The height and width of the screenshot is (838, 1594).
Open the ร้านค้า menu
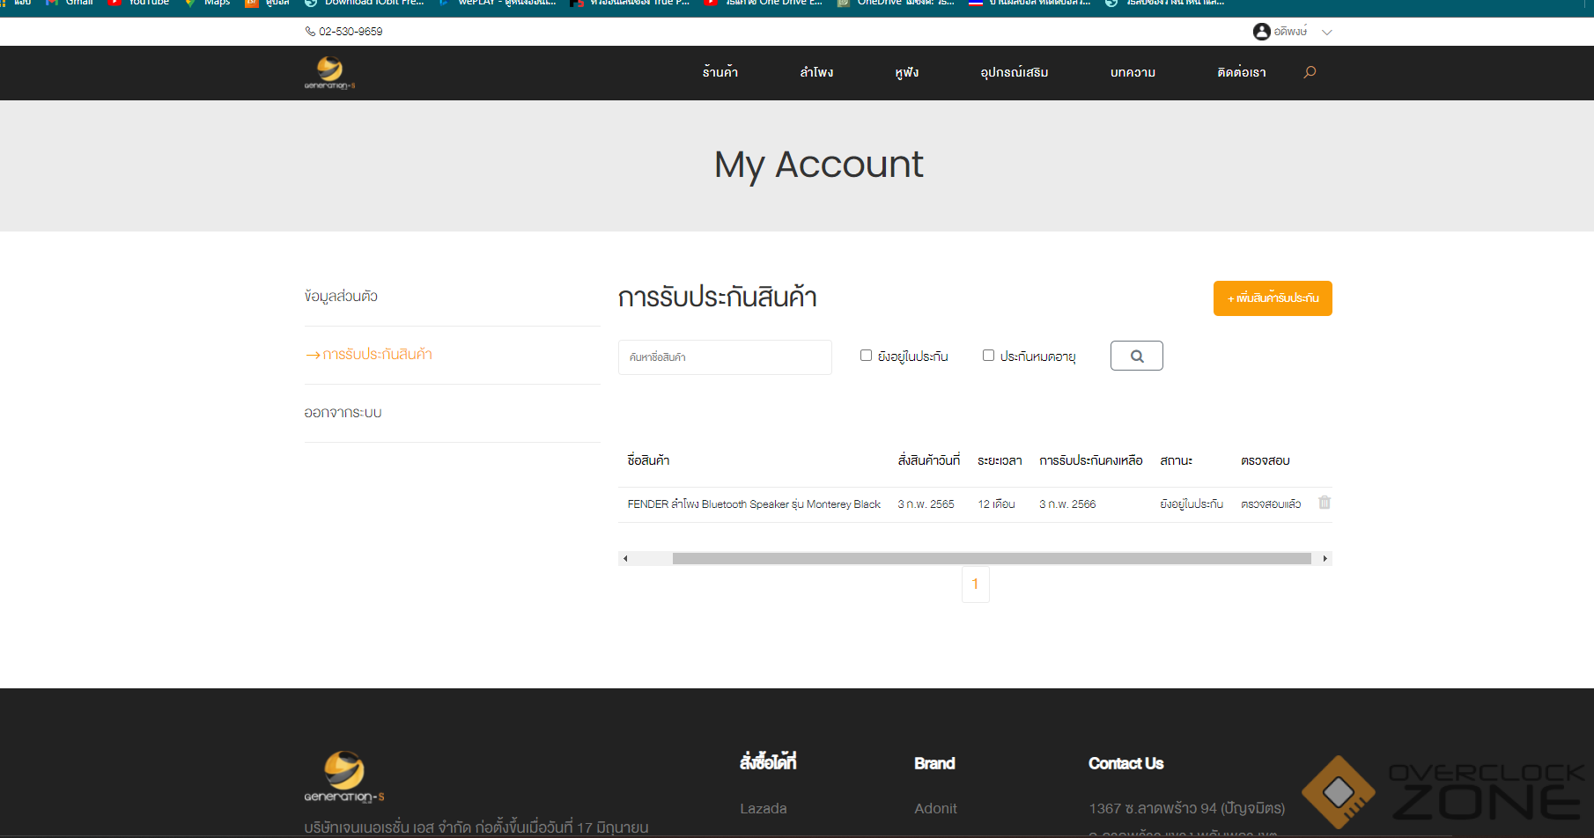(720, 72)
